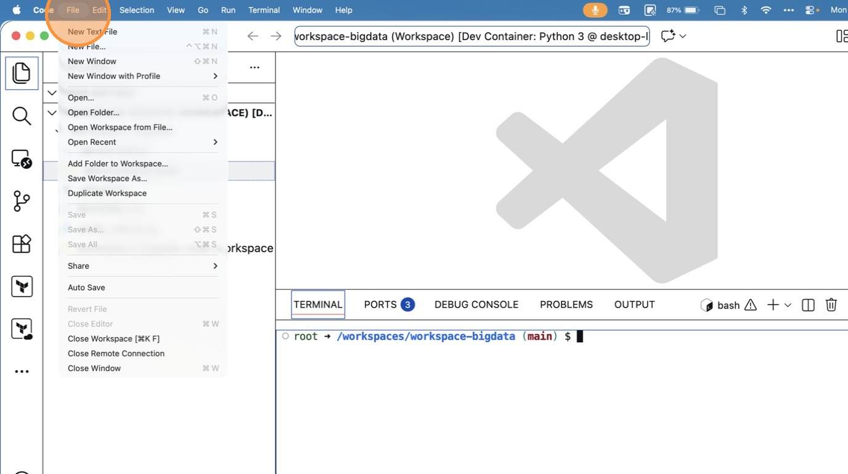Split the terminal pane
The height and width of the screenshot is (474, 848).
click(808, 304)
